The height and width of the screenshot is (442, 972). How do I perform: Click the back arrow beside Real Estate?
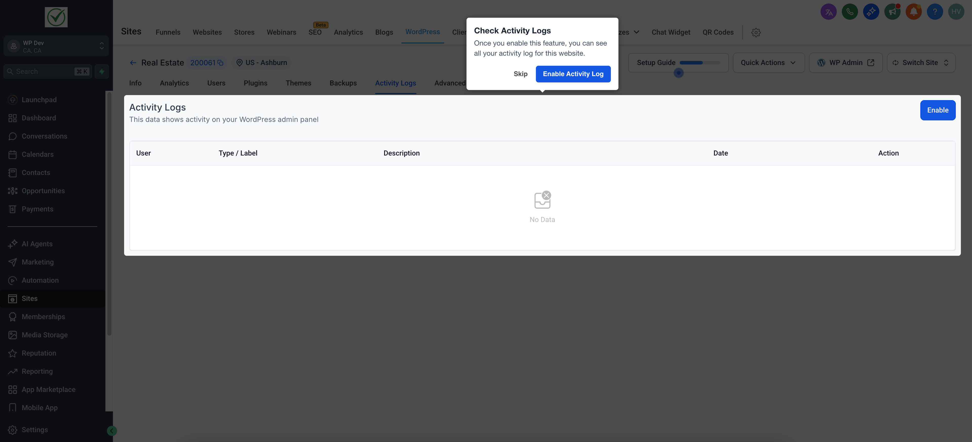(x=133, y=63)
